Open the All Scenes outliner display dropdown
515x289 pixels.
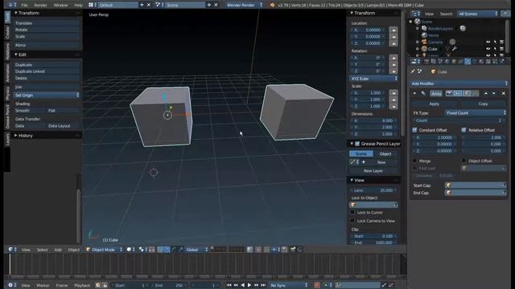(x=478, y=14)
